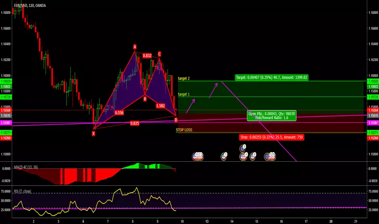Open the US economic event badge numbered 4

(244, 156)
